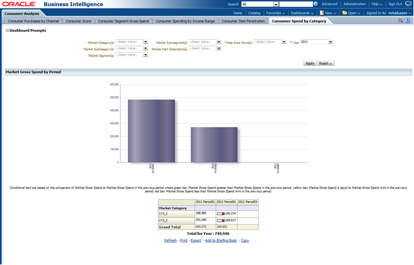Open the Favorites menu

click(x=275, y=13)
